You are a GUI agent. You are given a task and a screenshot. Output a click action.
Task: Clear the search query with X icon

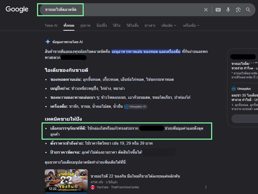coord(206,10)
